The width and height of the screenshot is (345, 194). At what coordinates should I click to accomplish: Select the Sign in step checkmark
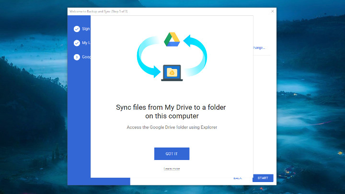pyautogui.click(x=77, y=29)
